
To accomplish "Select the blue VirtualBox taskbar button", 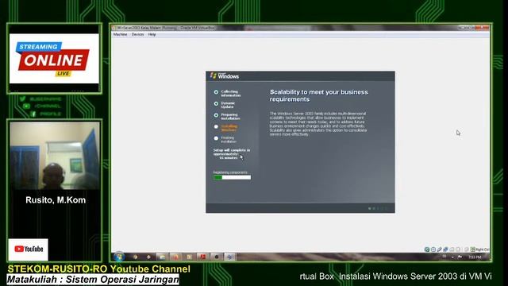I will click(230, 257).
